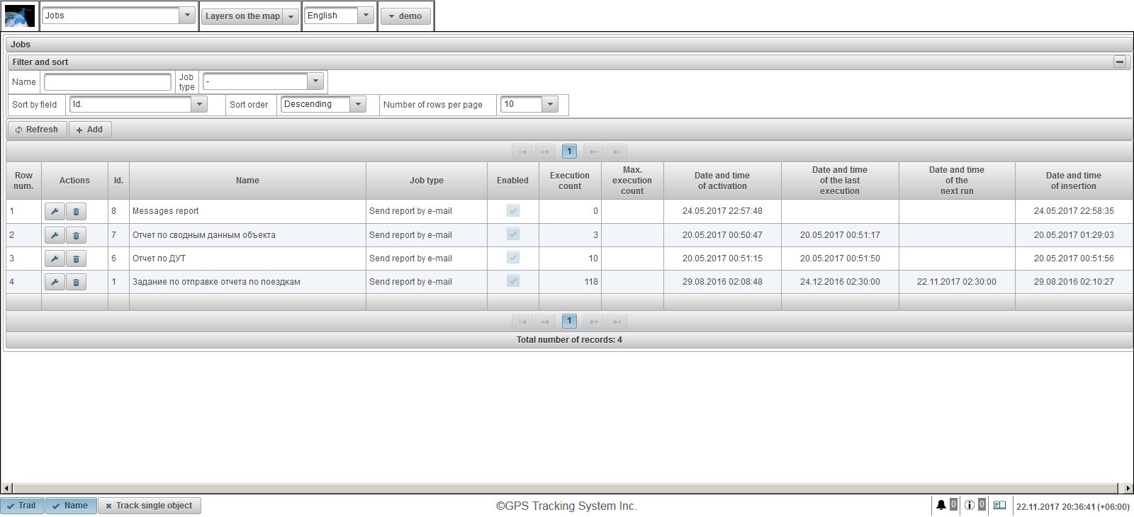Viewport: 1134px width, 517px height.
Task: Click Add to create a new job
Action: (x=90, y=130)
